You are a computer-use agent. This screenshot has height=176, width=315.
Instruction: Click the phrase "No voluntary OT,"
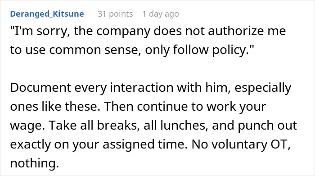[x=241, y=144]
